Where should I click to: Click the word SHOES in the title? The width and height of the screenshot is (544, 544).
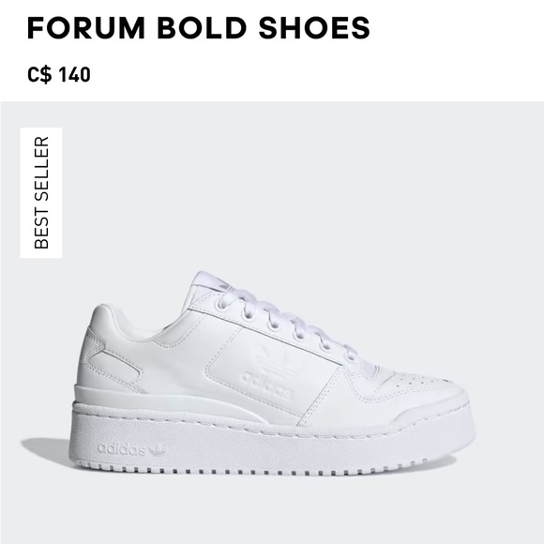(x=314, y=27)
